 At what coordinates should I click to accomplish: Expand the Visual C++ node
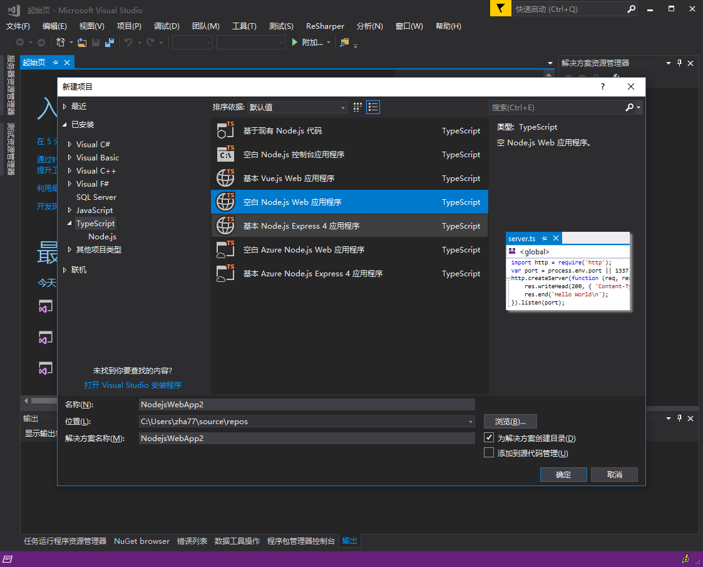[x=69, y=170]
